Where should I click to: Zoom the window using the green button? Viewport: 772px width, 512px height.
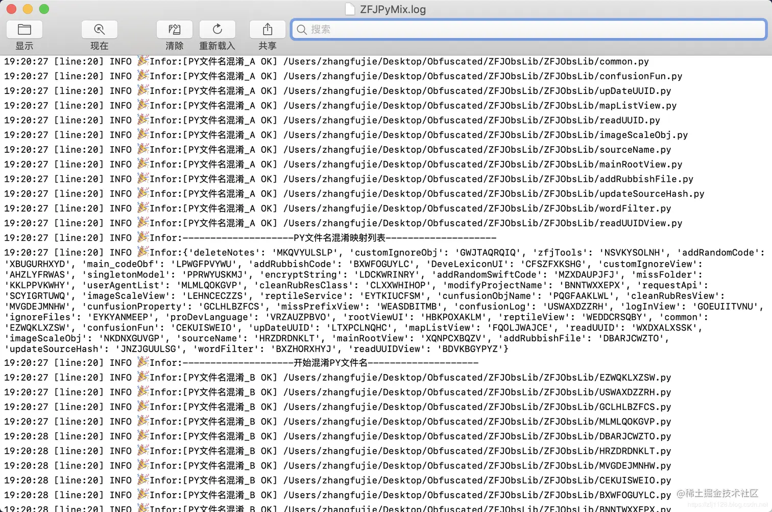(x=44, y=9)
